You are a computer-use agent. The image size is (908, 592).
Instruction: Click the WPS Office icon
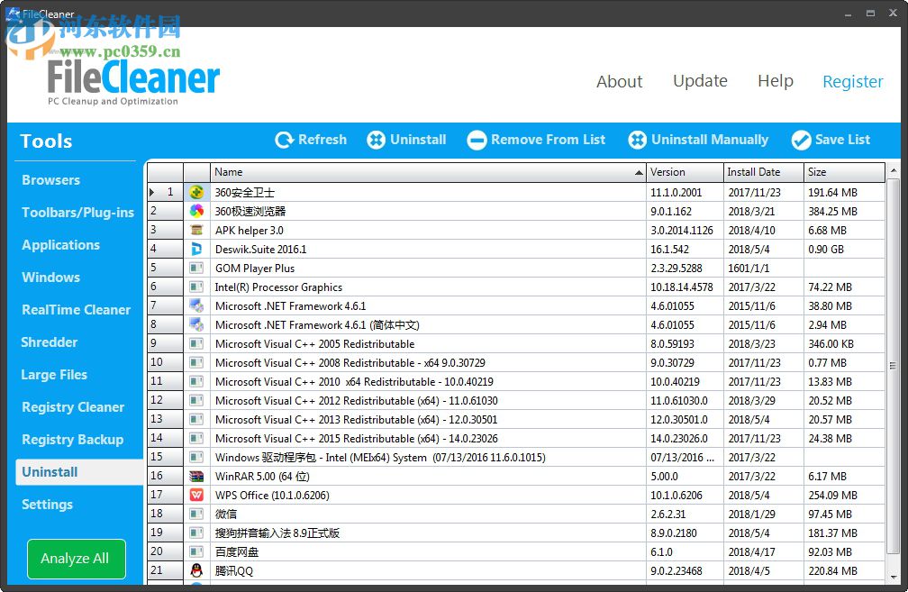(x=198, y=495)
